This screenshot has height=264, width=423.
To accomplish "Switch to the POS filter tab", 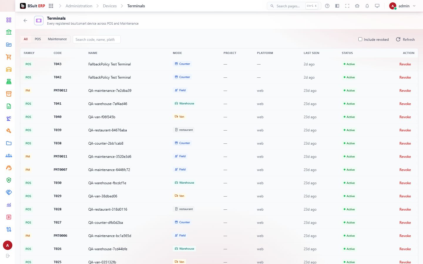I will point(38,39).
